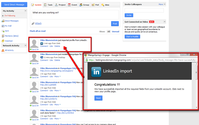Open the bit.ly/r8O9nd link

(x=65, y=113)
